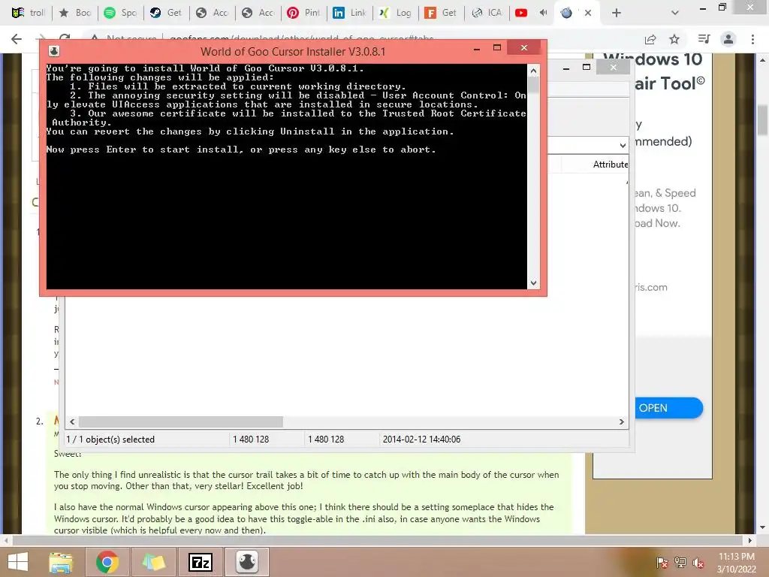Open the Windows Start button
Screen dimensions: 769x577
(x=18, y=562)
